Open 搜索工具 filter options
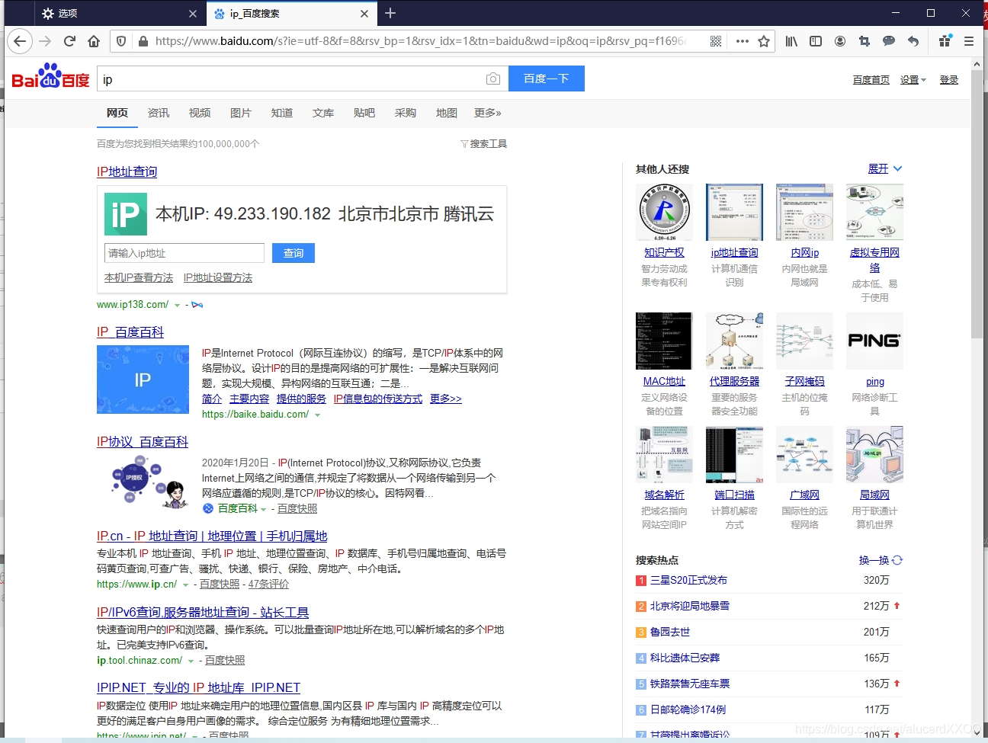Image resolution: width=988 pixels, height=743 pixels. pos(484,143)
